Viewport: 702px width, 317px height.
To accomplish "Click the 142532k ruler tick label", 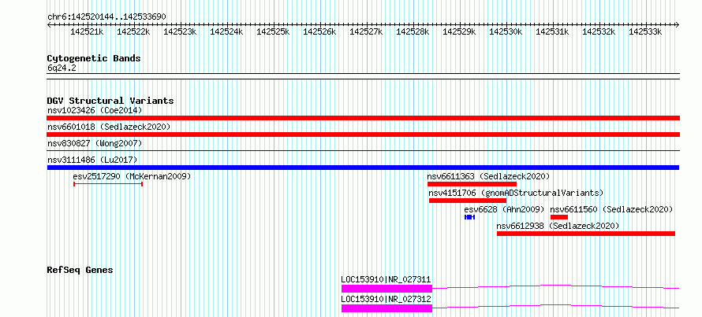I will [599, 31].
